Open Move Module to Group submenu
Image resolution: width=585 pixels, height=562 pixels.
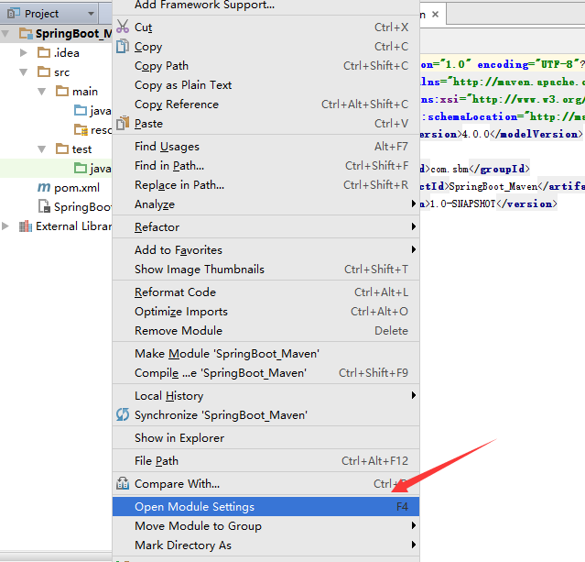click(265, 525)
